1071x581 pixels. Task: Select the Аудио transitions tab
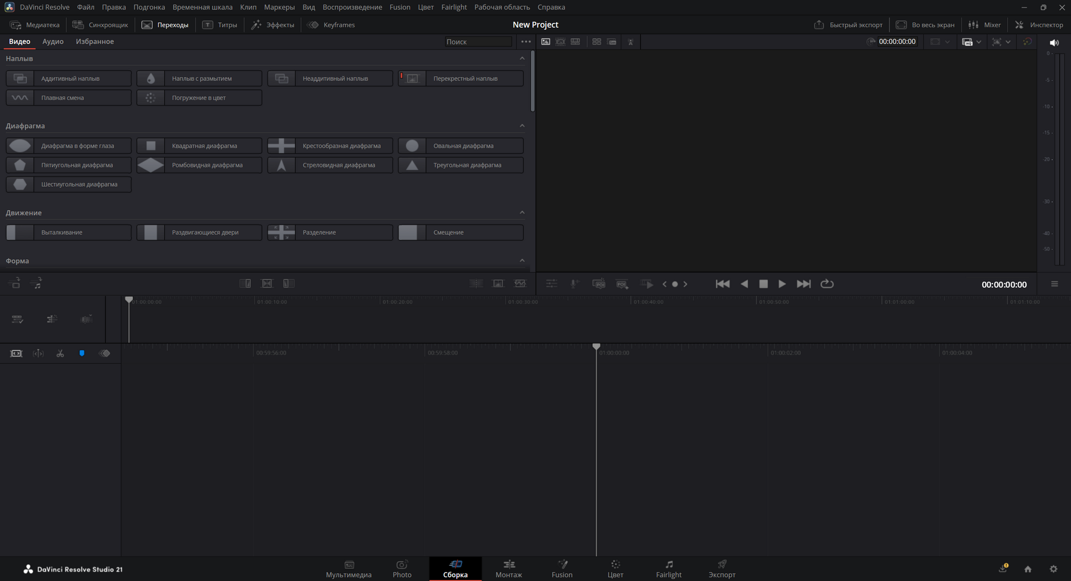pyautogui.click(x=53, y=42)
